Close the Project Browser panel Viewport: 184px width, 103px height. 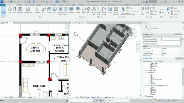(183, 62)
